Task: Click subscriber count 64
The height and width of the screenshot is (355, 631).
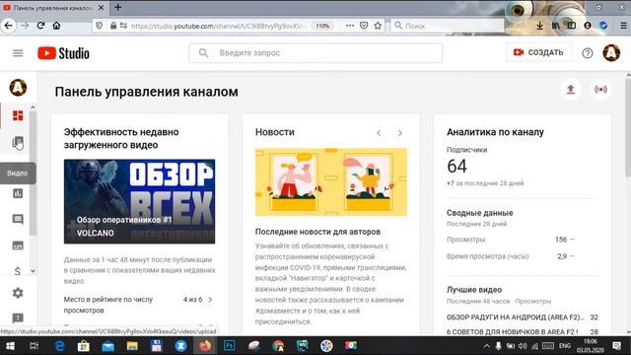Action: tap(456, 167)
